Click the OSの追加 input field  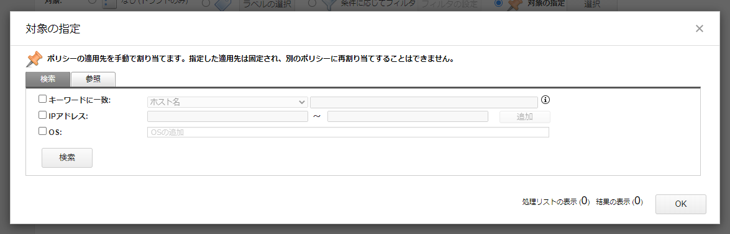pos(349,132)
